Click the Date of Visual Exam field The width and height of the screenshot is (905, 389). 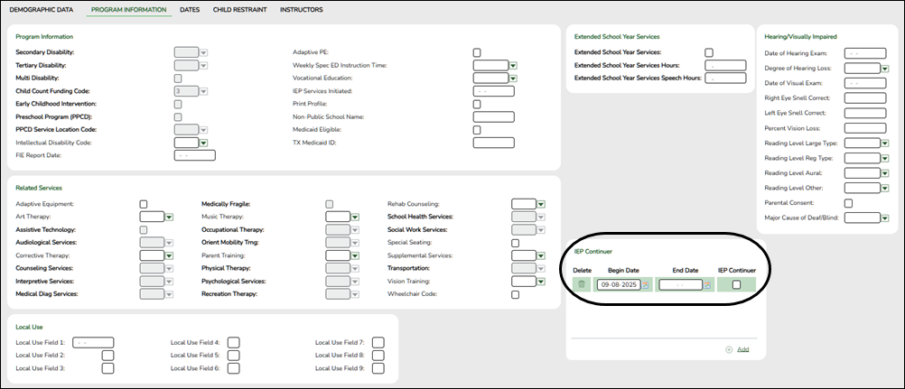[865, 83]
